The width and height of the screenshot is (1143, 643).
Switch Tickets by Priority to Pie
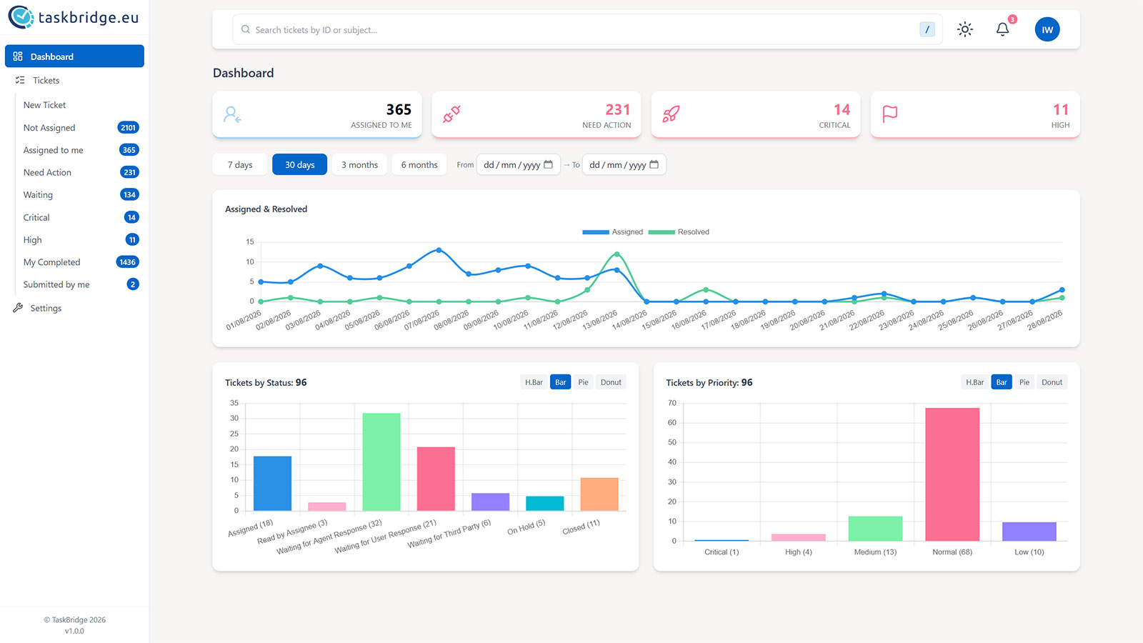1024,382
